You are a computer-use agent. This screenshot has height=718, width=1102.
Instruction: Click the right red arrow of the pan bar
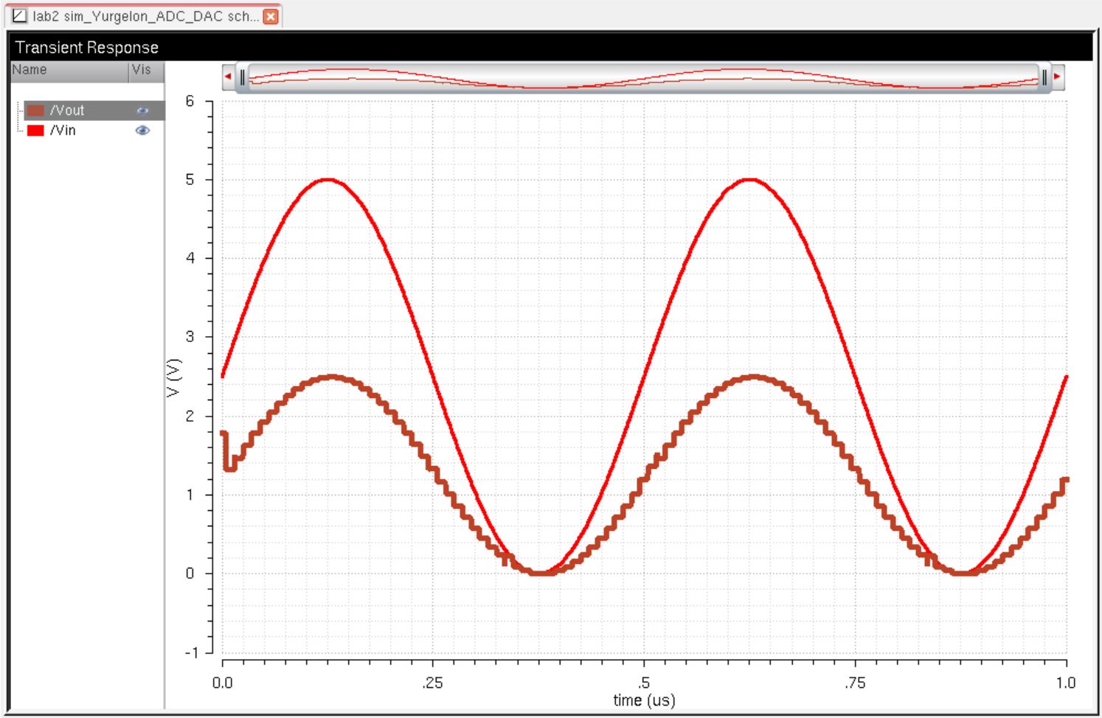[1057, 77]
